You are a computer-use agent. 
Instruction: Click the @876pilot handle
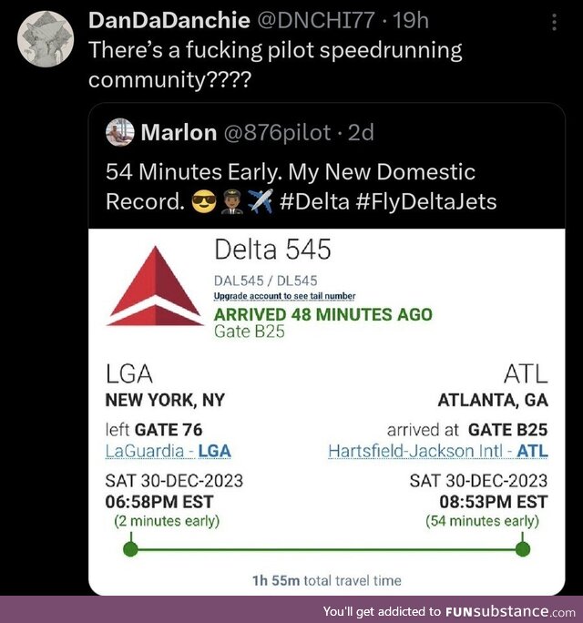pyautogui.click(x=276, y=133)
